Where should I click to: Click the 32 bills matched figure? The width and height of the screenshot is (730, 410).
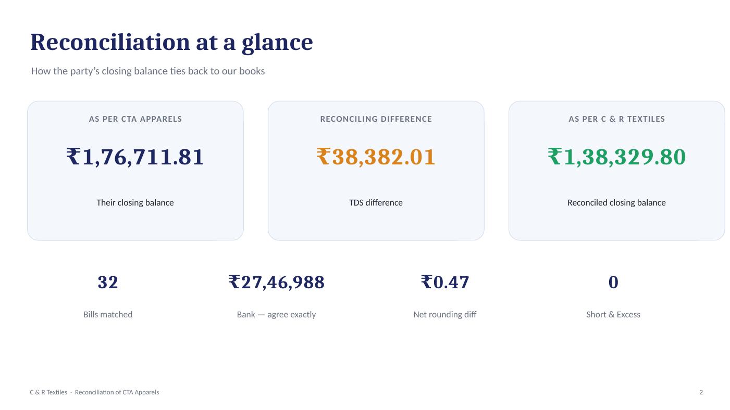click(x=108, y=283)
